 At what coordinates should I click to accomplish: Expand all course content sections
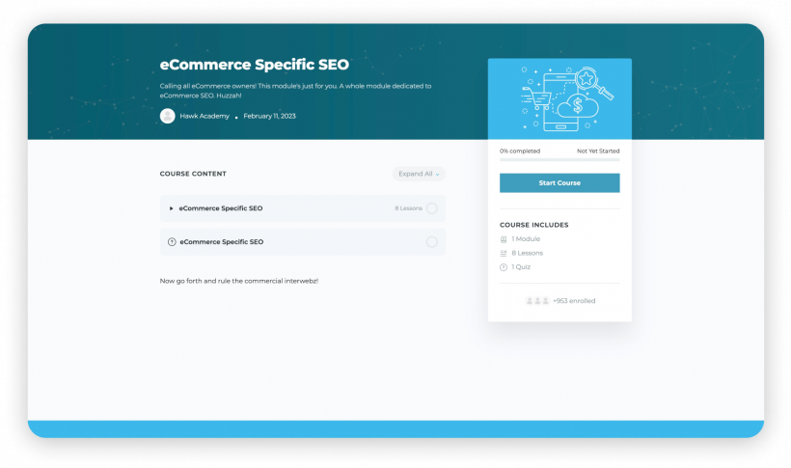(419, 174)
